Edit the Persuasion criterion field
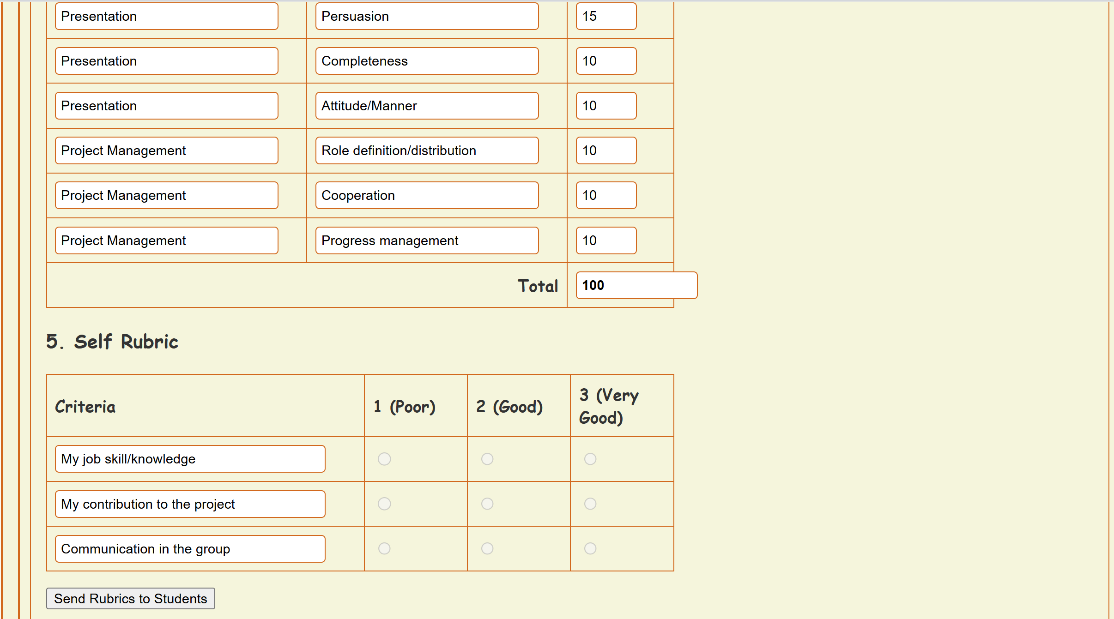The image size is (1114, 619). [x=427, y=16]
